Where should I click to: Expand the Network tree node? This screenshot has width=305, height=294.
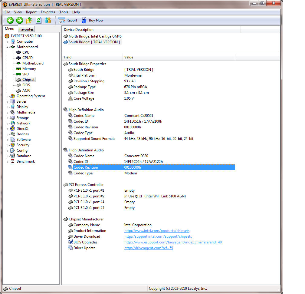tap(7, 124)
